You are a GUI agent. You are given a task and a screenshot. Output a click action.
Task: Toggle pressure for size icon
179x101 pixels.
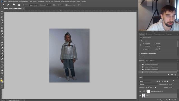[79, 5]
